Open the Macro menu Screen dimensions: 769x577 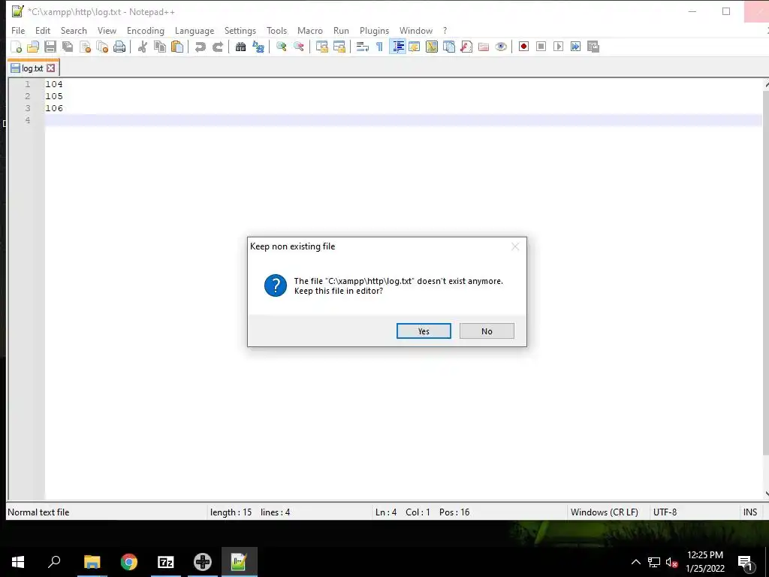point(310,30)
